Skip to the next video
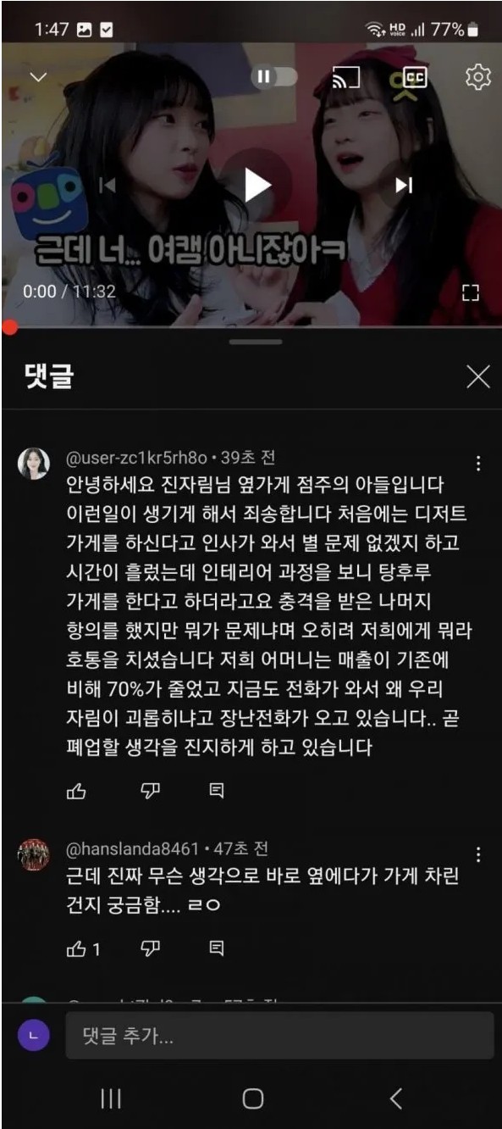The height and width of the screenshot is (1129, 502). [x=404, y=185]
